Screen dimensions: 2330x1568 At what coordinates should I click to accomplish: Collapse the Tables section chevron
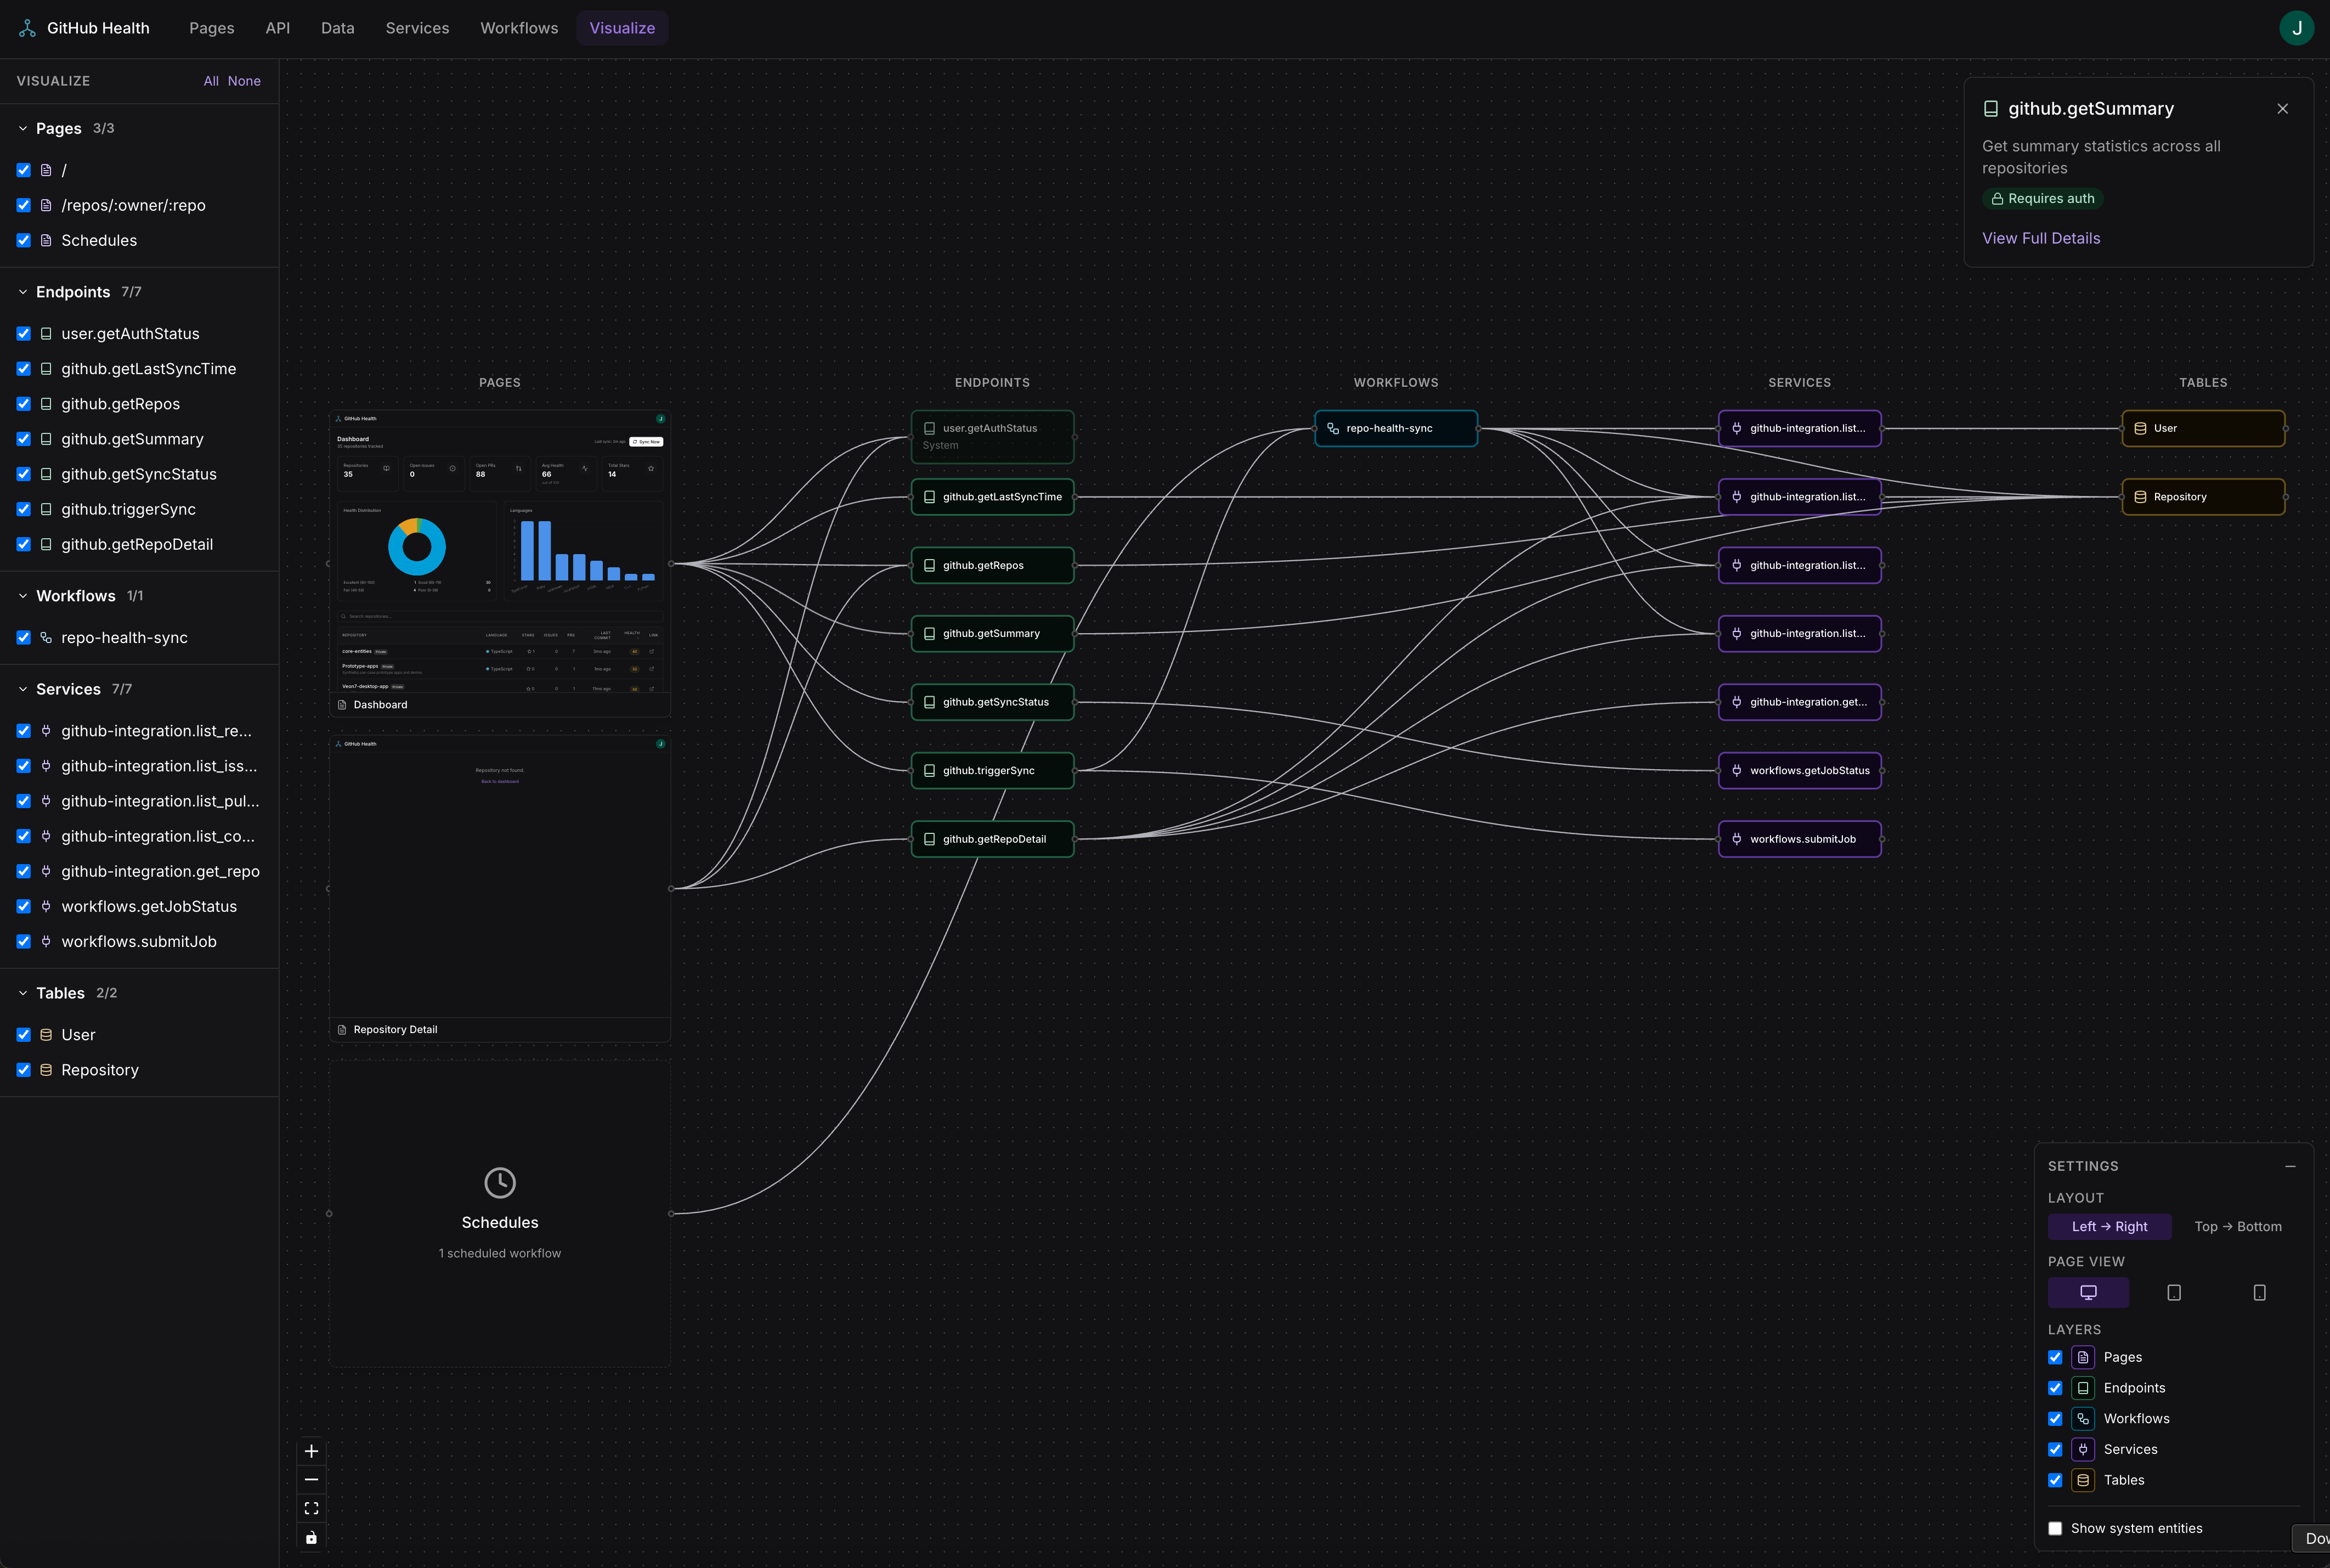coord(23,993)
